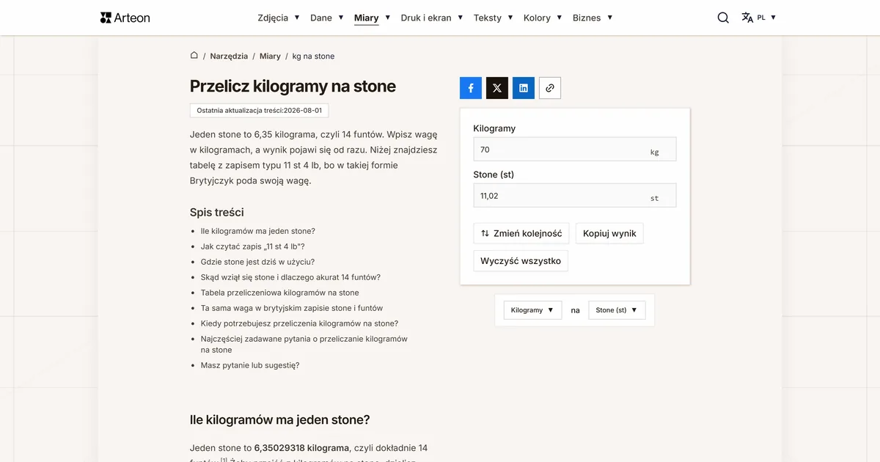Jump to Najczęściej zadawane pytania section
Viewport: 880px width, 462px height.
tap(304, 345)
